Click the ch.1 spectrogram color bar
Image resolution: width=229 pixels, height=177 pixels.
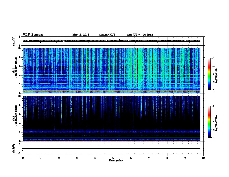pyautogui.click(x=209, y=74)
